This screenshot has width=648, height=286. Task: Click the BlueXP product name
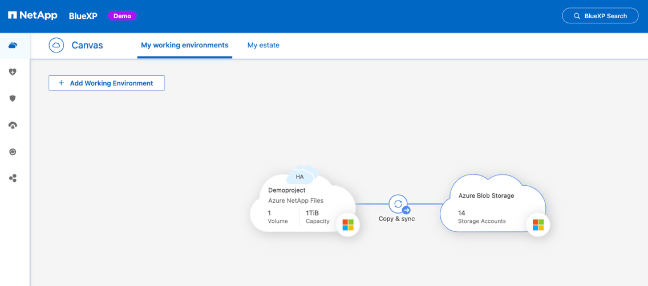pyautogui.click(x=83, y=16)
